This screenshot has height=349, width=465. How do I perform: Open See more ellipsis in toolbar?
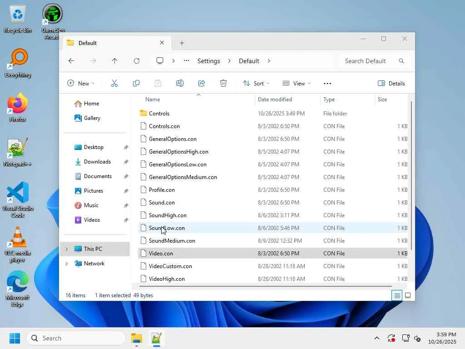click(x=327, y=84)
